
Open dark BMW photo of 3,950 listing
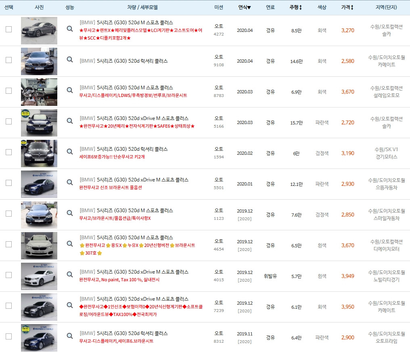[39, 307]
